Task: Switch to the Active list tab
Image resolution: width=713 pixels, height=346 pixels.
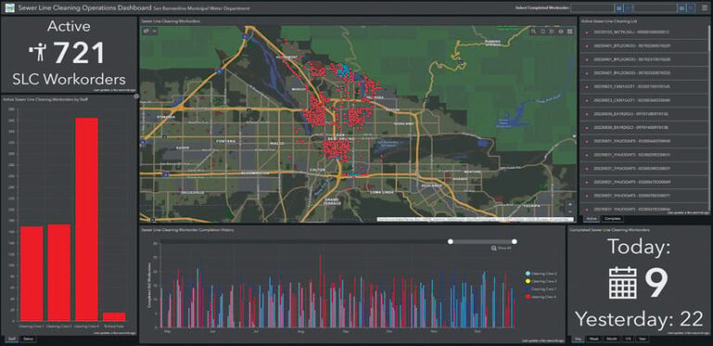Action: [x=591, y=219]
